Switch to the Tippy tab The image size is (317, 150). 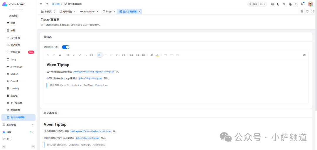[x=107, y=11]
